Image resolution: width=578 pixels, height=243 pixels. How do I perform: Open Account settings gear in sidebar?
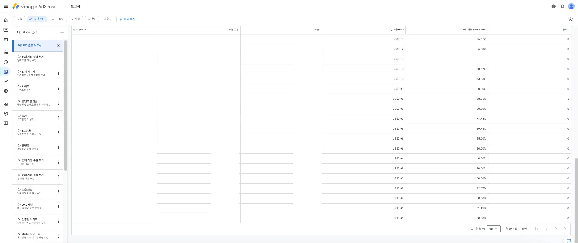[6, 114]
